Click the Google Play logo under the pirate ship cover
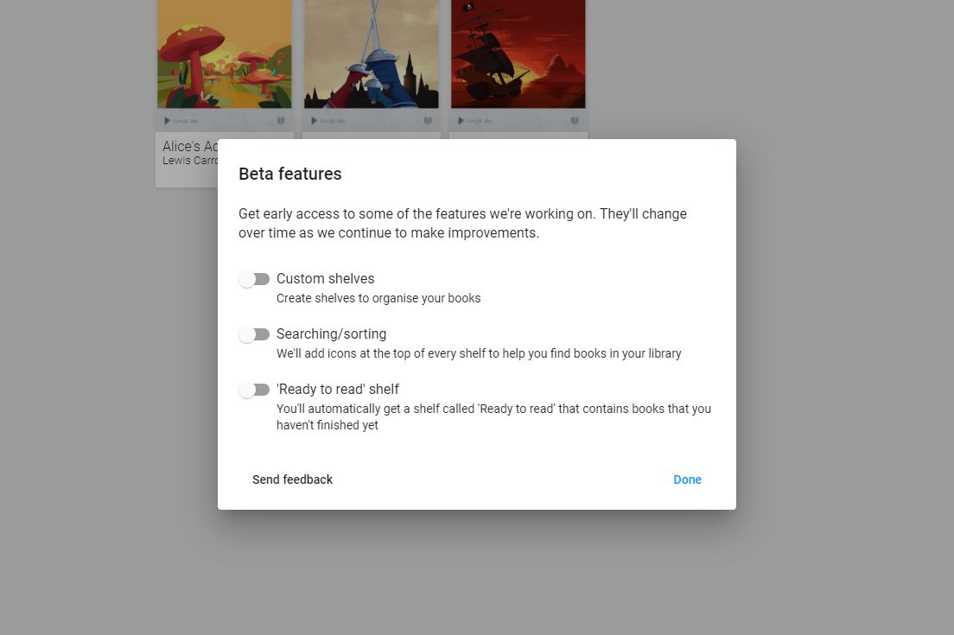 click(x=474, y=120)
